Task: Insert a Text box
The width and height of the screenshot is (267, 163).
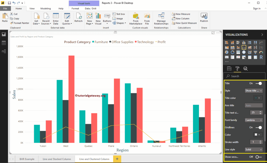Action: tap(119, 14)
